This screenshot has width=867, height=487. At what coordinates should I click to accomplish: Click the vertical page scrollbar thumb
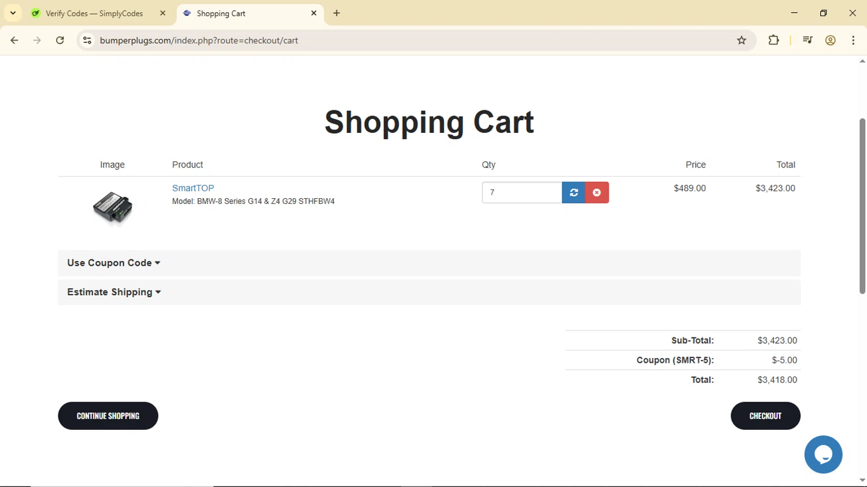point(862,206)
